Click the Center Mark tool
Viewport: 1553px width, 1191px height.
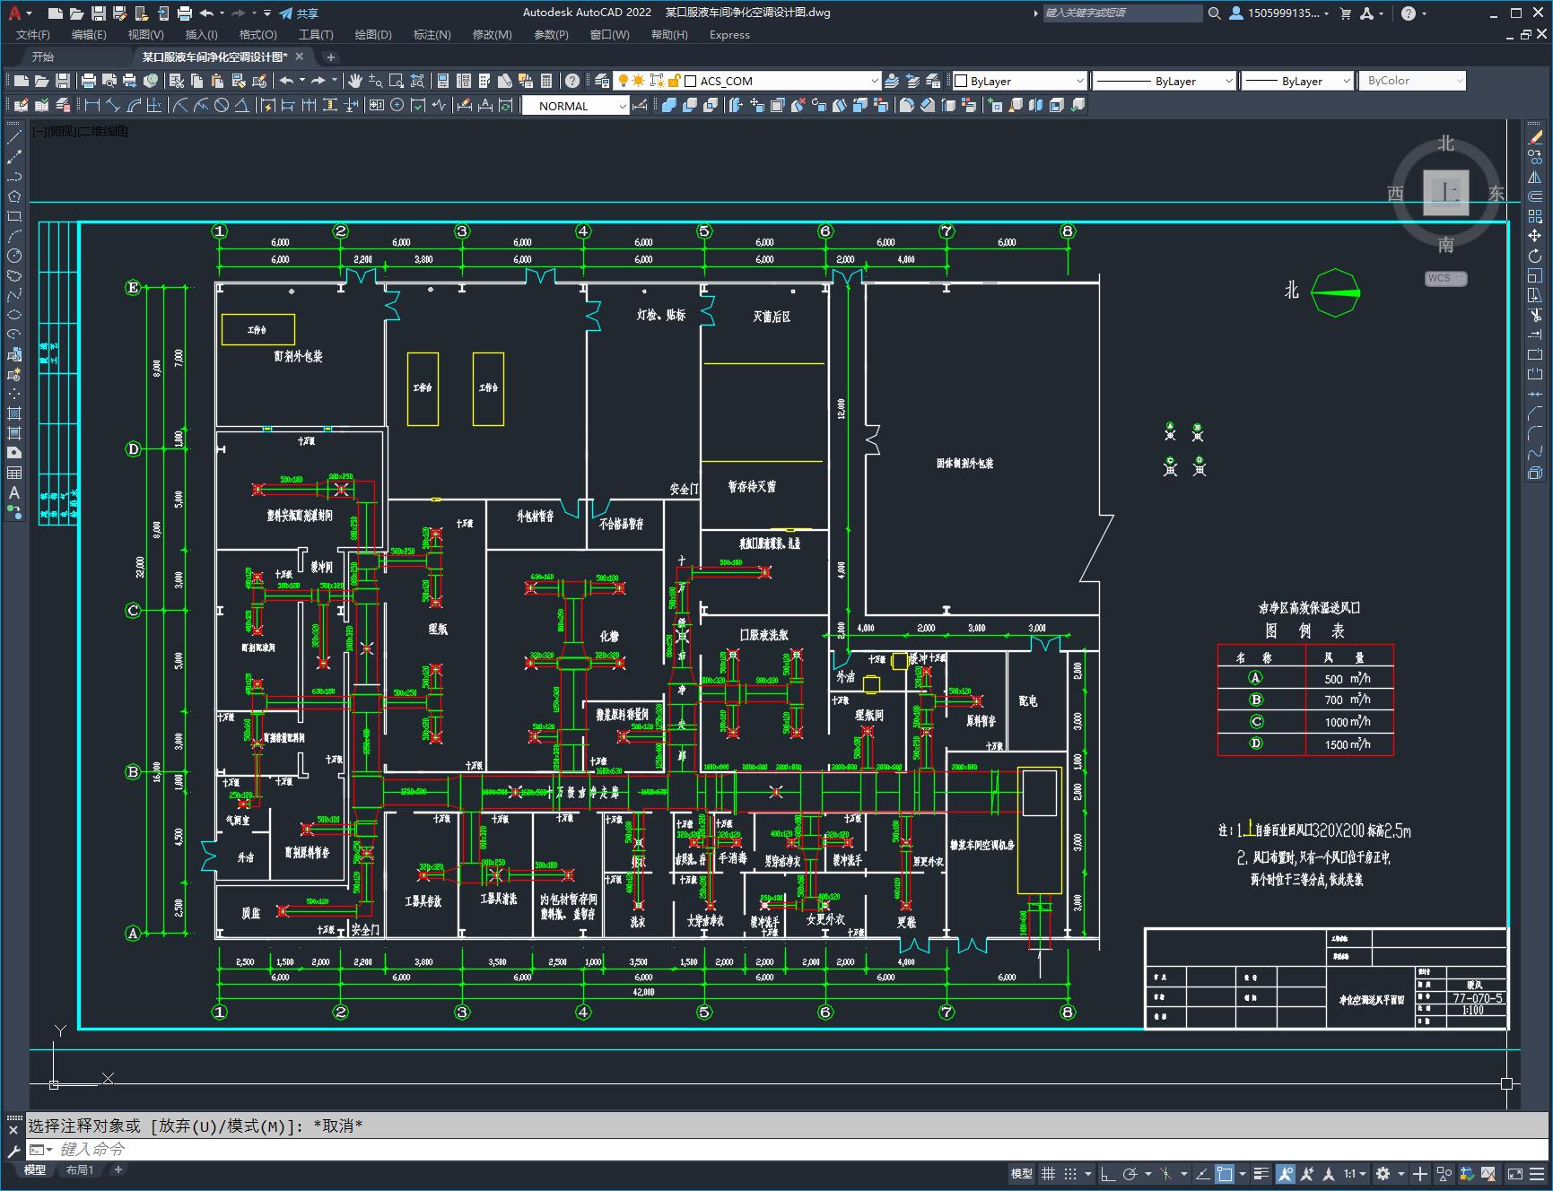(397, 105)
